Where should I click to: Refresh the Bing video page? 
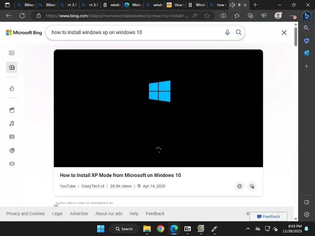point(22,16)
